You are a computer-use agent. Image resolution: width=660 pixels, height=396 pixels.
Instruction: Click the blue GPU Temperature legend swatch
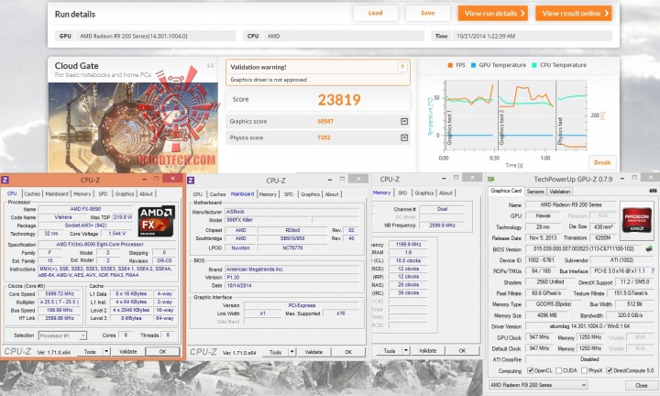473,65
